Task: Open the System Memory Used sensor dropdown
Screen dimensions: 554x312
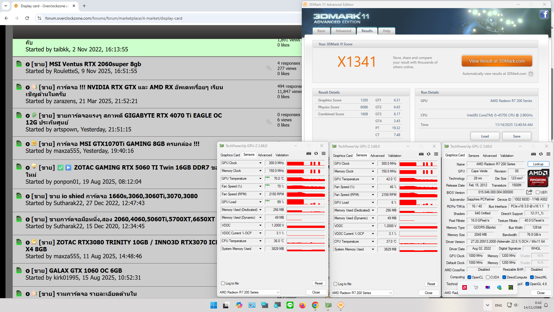Action: pyautogui.click(x=260, y=249)
